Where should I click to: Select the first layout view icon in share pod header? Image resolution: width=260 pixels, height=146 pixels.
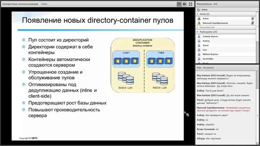click(179, 4)
